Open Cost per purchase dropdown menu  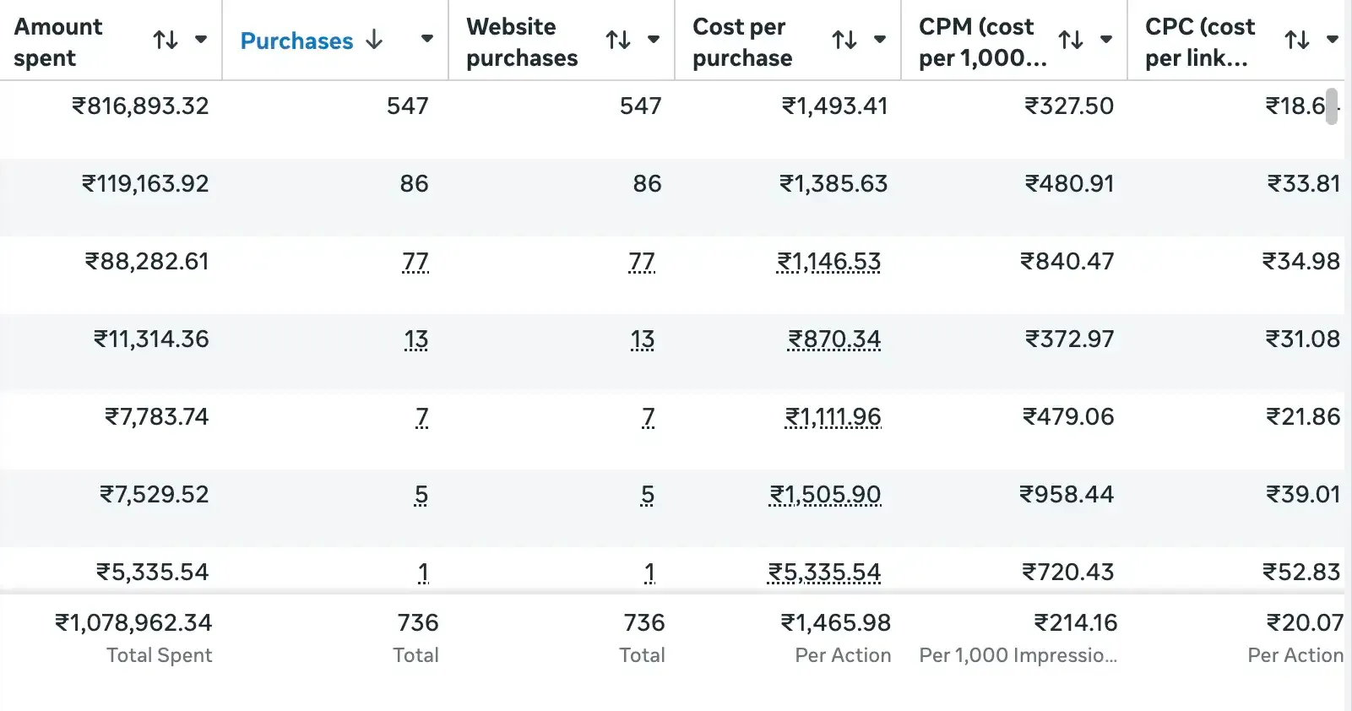pos(880,40)
